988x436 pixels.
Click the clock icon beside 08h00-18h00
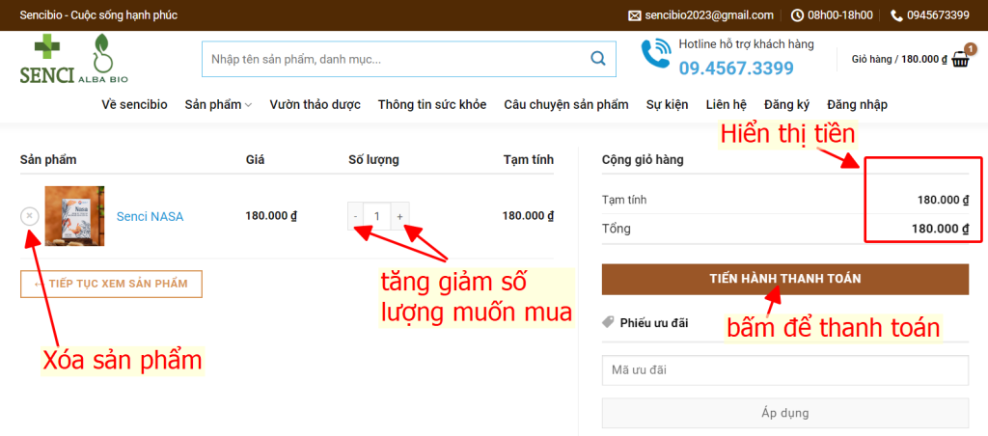tap(797, 15)
